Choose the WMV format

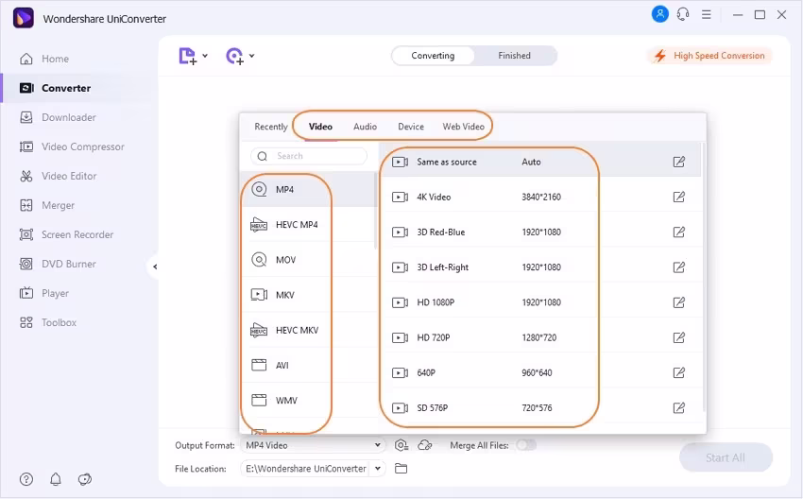click(308, 400)
